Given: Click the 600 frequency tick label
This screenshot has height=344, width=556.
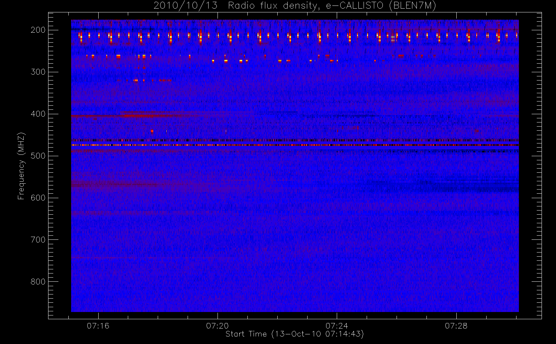Looking at the screenshot, I should [38, 198].
